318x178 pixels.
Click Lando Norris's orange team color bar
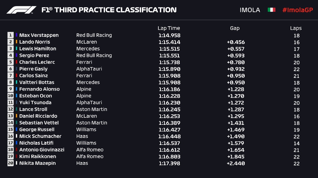[16, 42]
